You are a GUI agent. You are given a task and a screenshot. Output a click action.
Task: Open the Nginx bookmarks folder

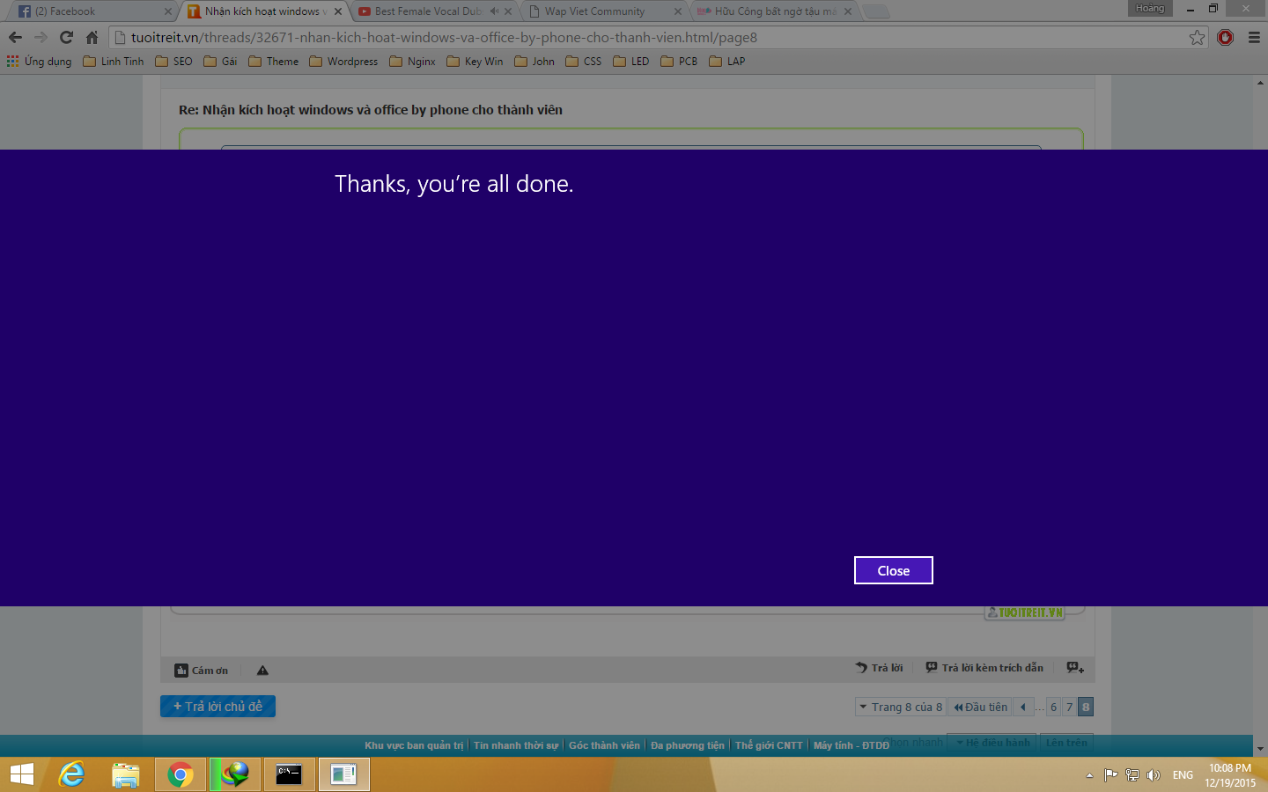tap(412, 62)
